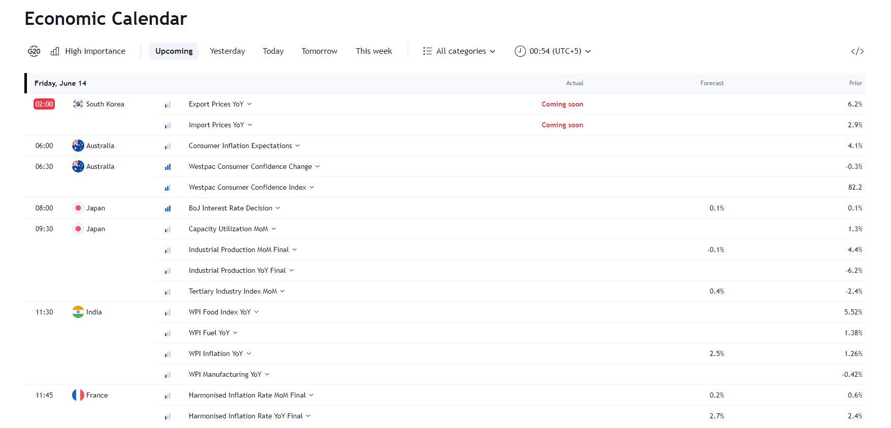
Task: Show Today's events
Action: coord(273,51)
